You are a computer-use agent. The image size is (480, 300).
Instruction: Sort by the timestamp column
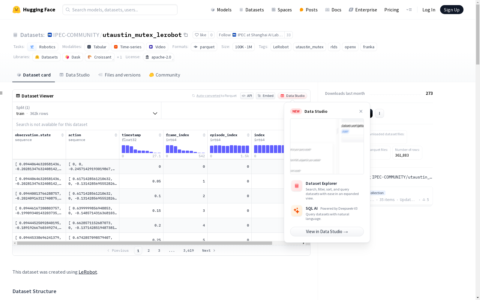160,135
